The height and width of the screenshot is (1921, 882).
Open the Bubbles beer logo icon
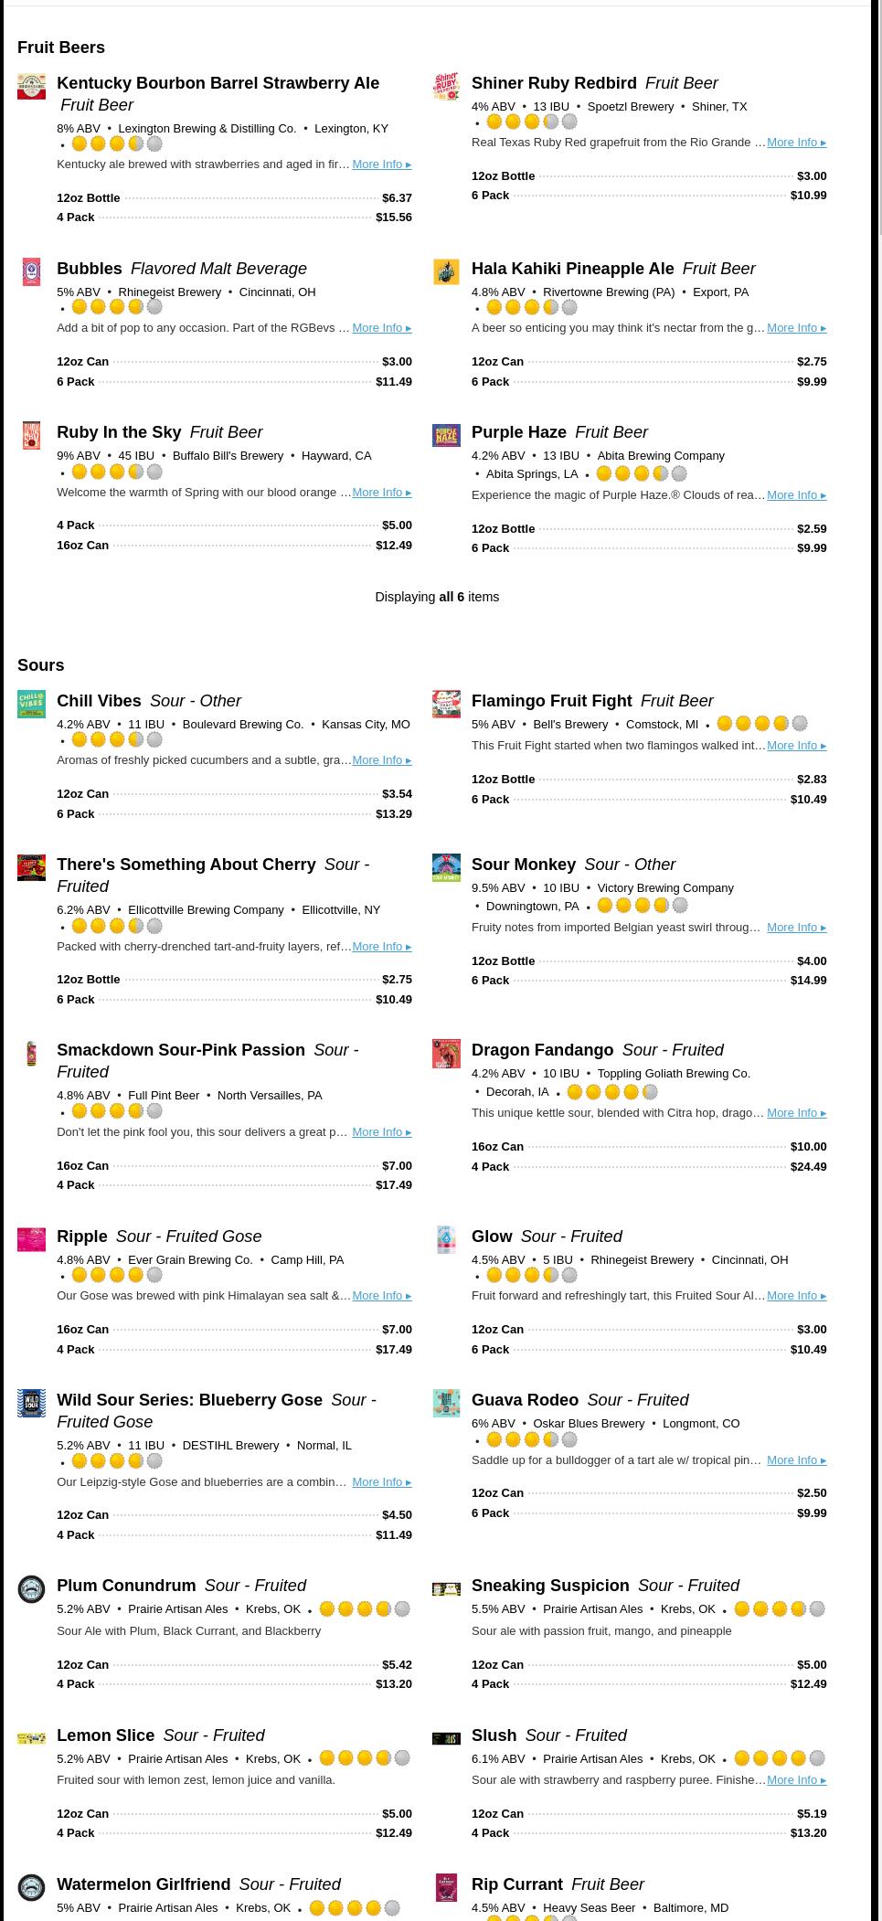[31, 271]
